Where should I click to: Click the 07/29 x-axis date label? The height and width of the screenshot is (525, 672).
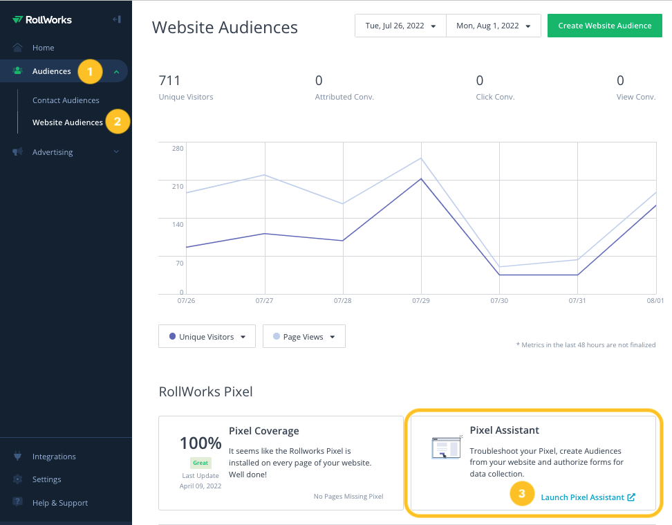pos(421,301)
